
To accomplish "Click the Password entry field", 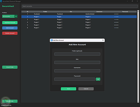I will [75, 79].
